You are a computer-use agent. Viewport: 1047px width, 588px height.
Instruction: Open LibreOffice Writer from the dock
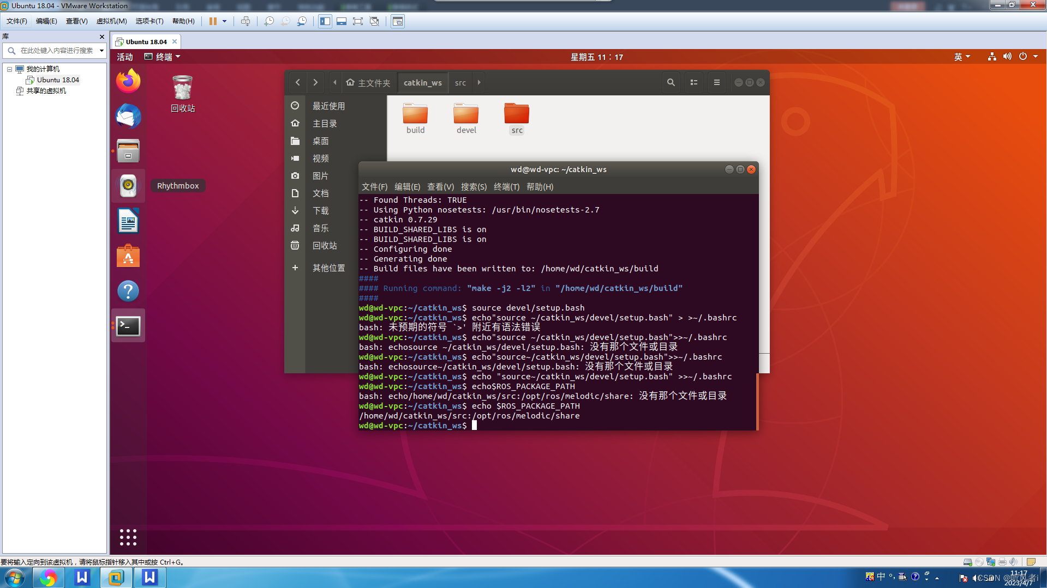(x=128, y=221)
